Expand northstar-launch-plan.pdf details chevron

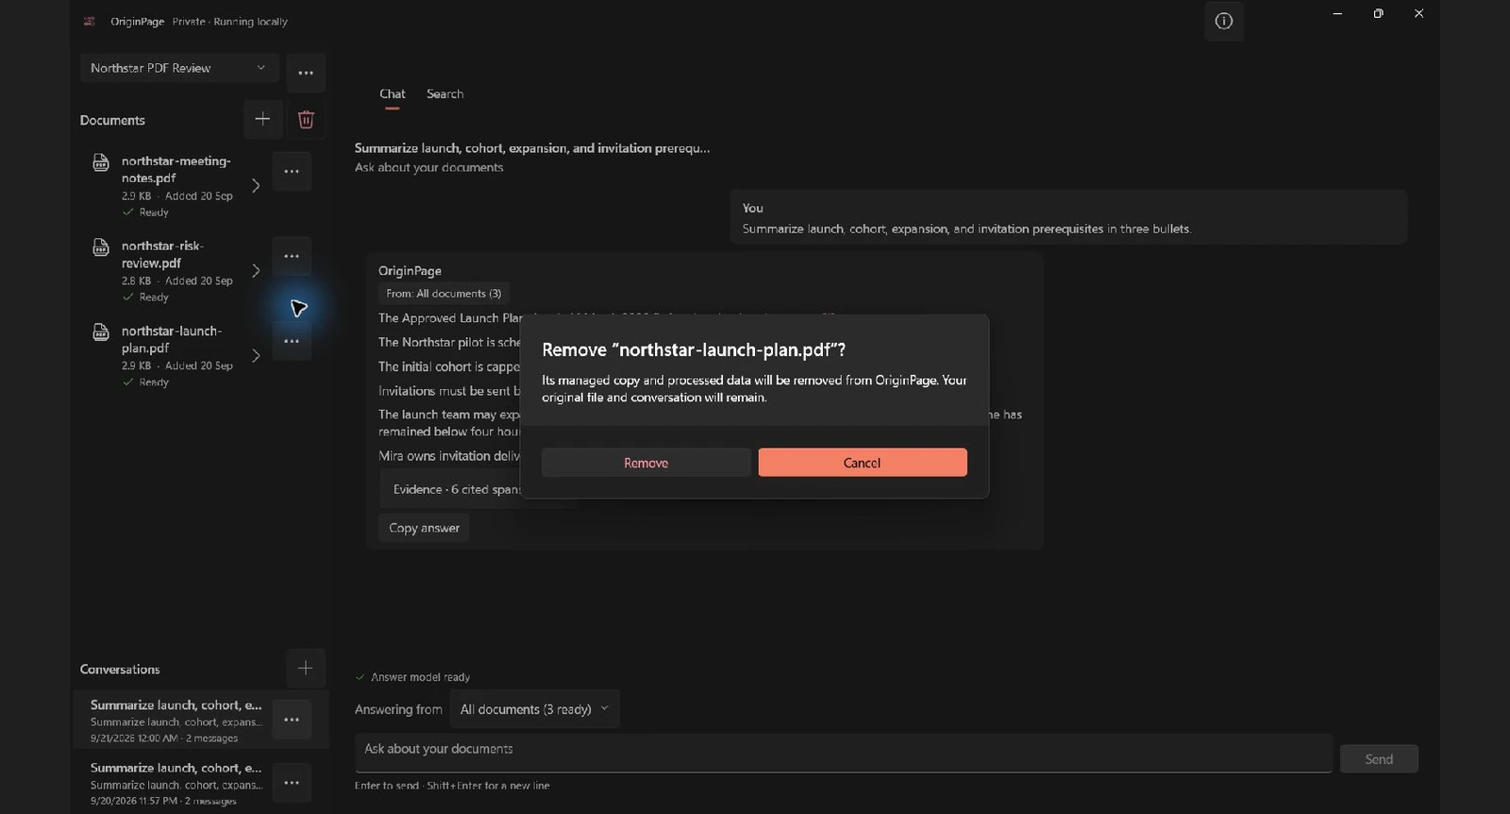pyautogui.click(x=255, y=356)
